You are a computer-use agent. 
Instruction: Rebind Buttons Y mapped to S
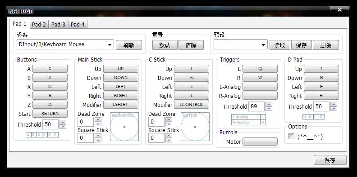click(x=50, y=96)
